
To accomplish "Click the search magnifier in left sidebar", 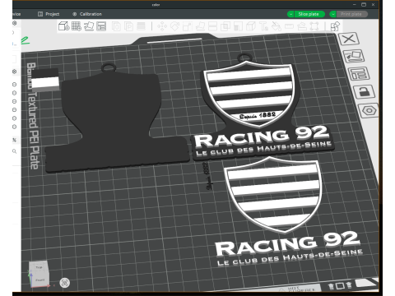I will point(15,151).
